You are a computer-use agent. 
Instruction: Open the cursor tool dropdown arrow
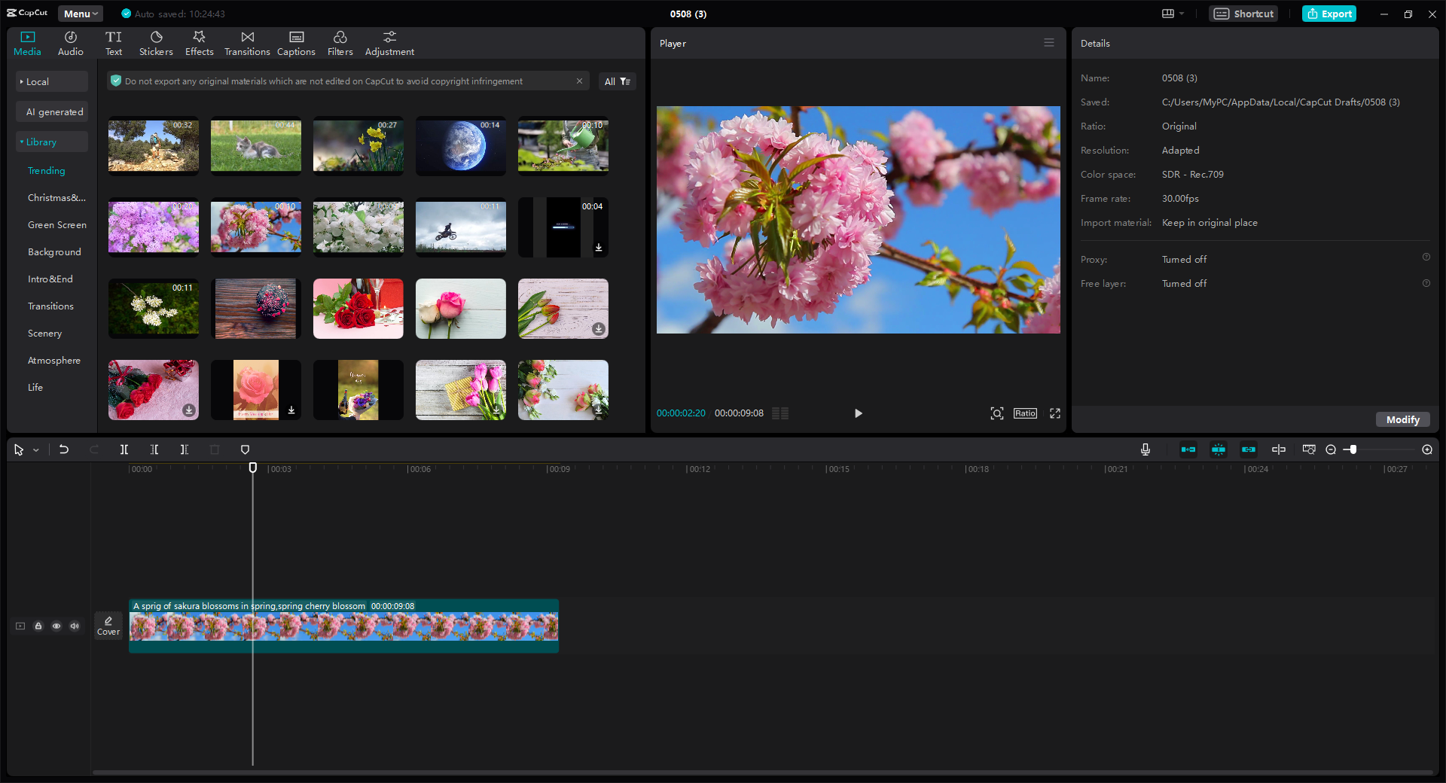35,449
